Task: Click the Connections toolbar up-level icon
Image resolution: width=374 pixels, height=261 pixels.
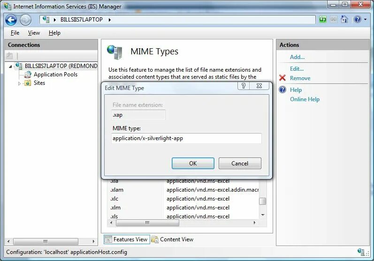Action: [10, 56]
